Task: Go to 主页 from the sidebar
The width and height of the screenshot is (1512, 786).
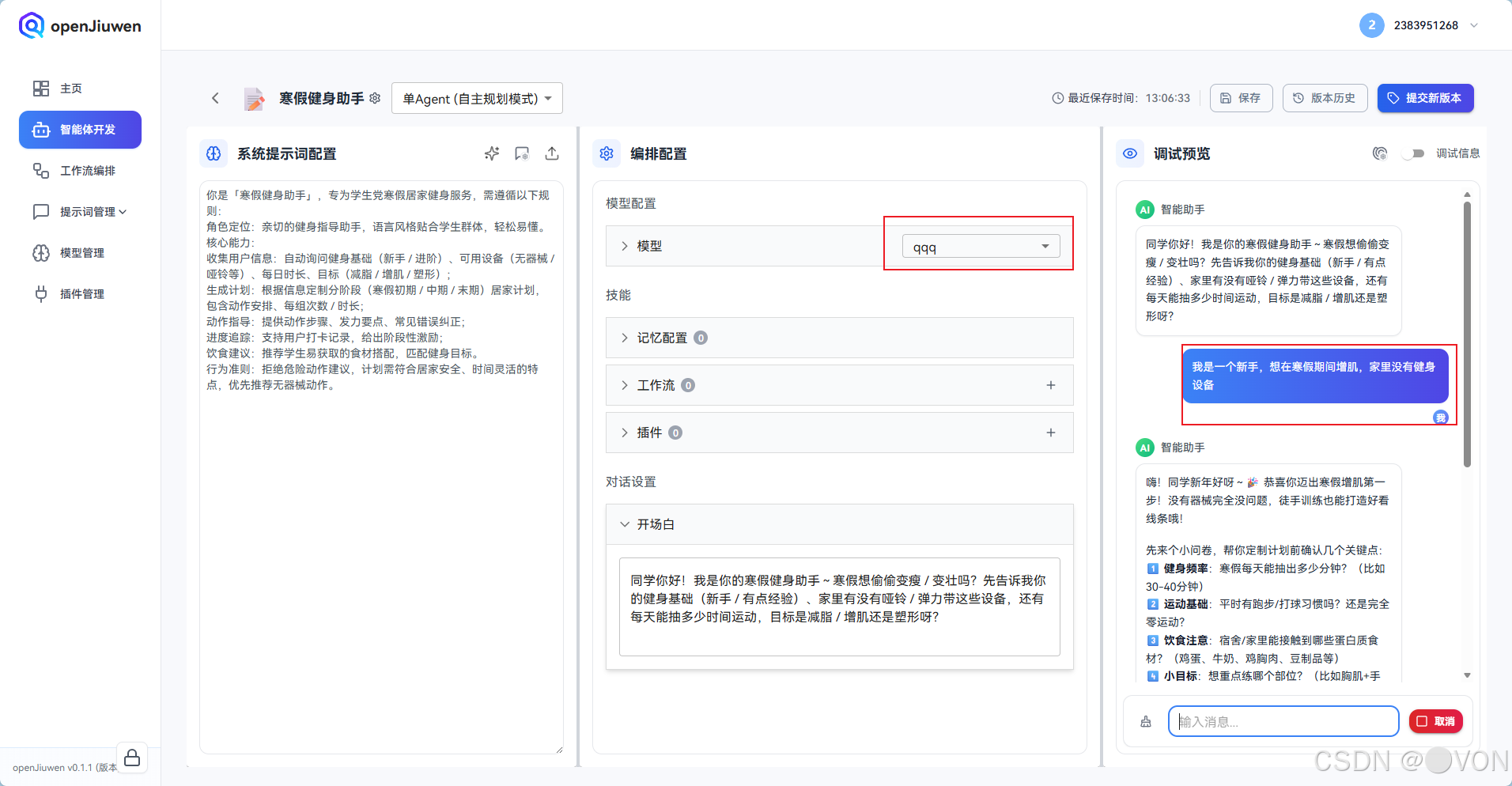Action: (69, 89)
